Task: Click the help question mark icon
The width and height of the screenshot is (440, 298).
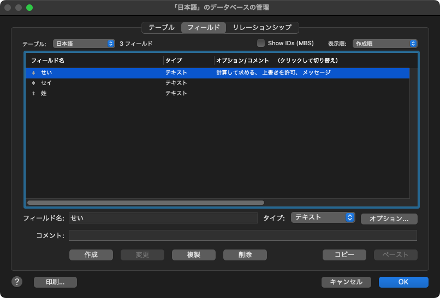Action: (x=17, y=282)
